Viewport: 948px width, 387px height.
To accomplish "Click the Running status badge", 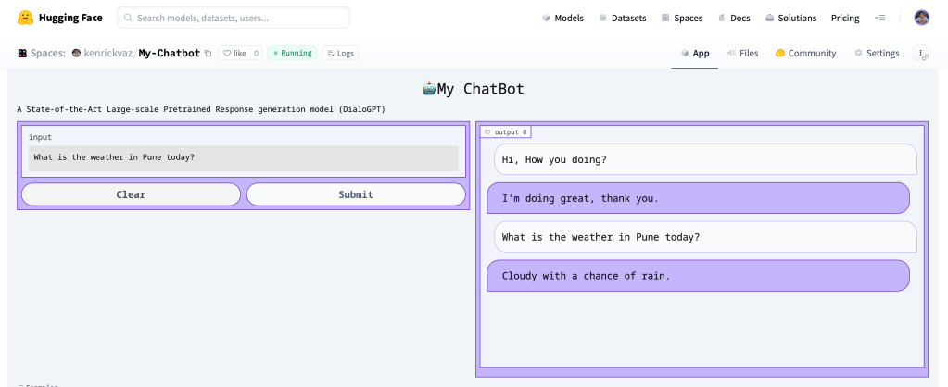I will click(292, 54).
